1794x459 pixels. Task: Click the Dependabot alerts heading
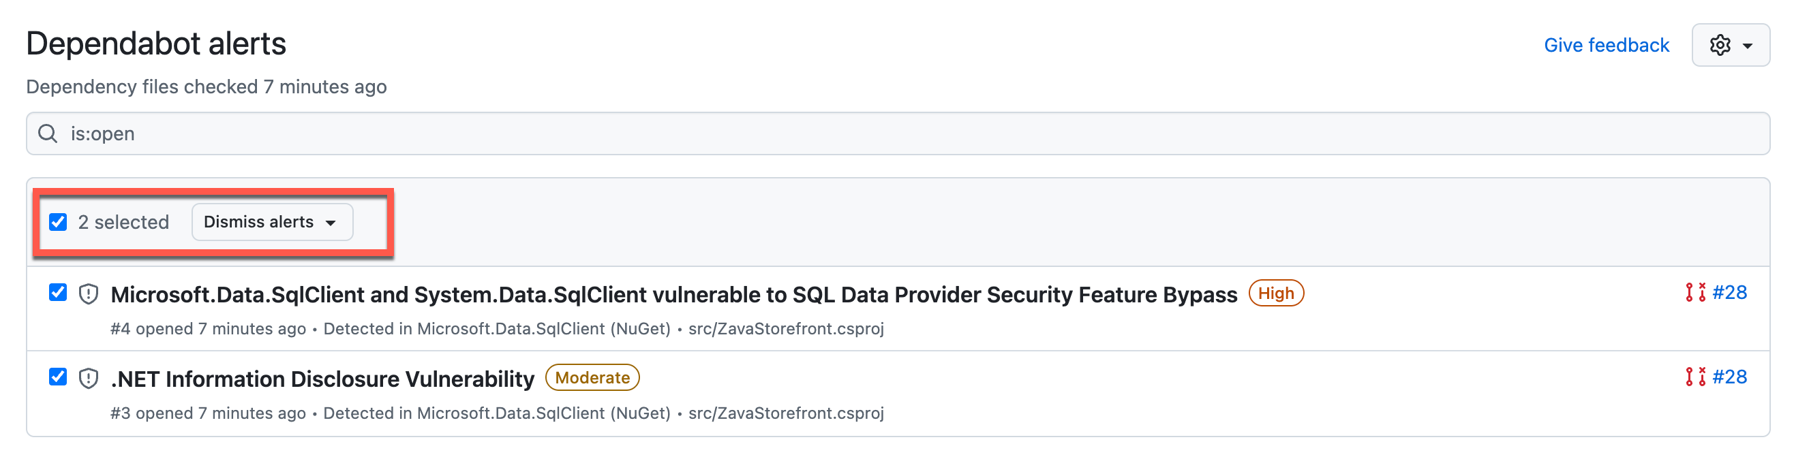tap(155, 43)
